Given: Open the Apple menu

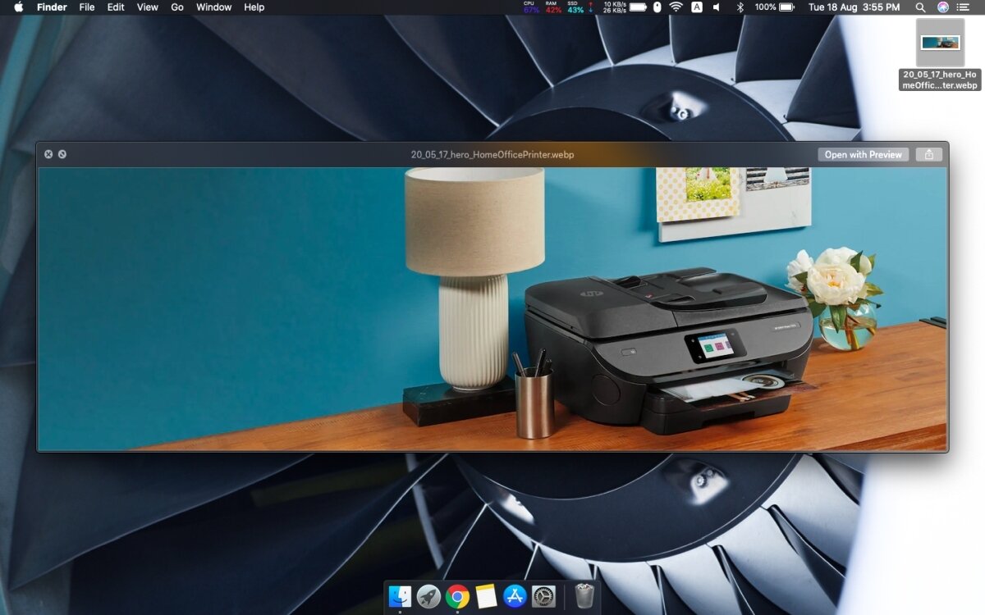Looking at the screenshot, I should (x=18, y=7).
